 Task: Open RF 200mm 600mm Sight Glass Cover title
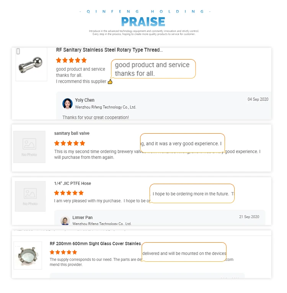coord(96,244)
